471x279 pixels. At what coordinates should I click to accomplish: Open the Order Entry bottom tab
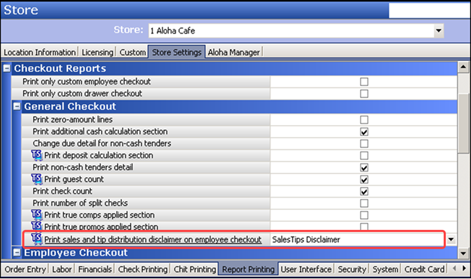pyautogui.click(x=26, y=270)
